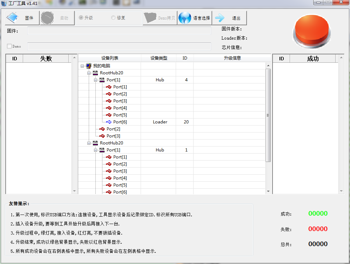
Task: Select the RootHub20 icon directly under 我的电脑
Action: (x=95, y=73)
